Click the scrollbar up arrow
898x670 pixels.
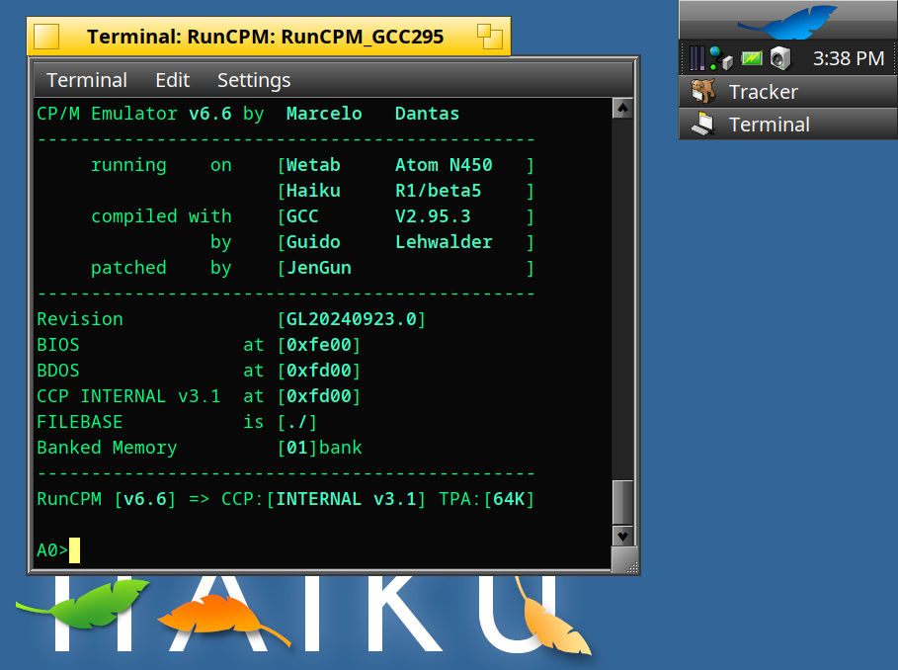click(622, 109)
